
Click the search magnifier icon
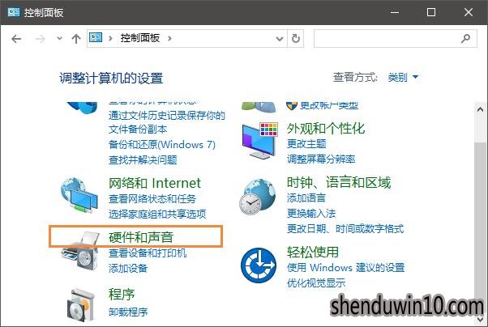click(x=465, y=39)
